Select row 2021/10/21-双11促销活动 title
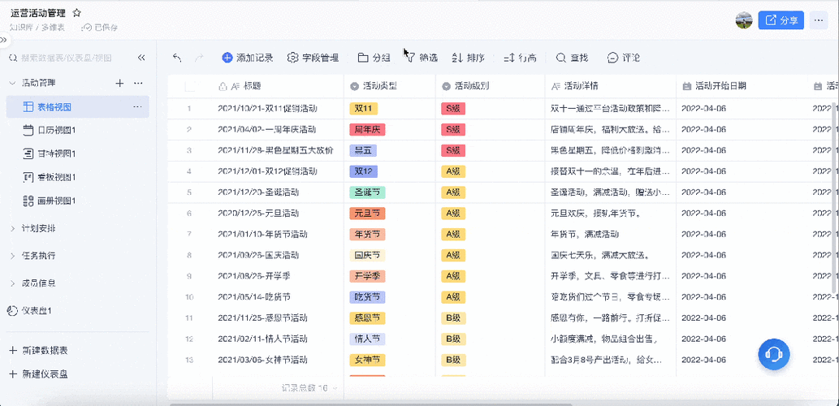 tap(267, 109)
